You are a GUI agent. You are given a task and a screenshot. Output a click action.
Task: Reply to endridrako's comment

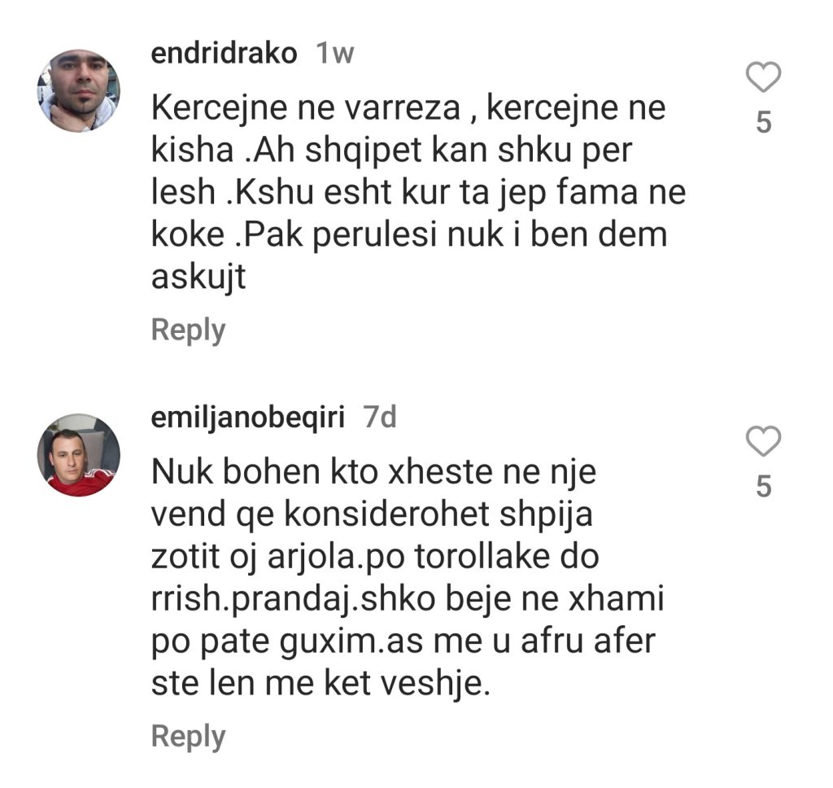click(x=188, y=331)
